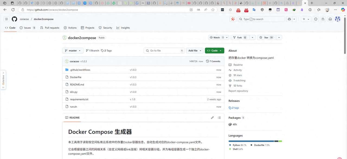Open the Insights tab
This screenshot has height=159, width=347.
pyautogui.click(x=123, y=28)
